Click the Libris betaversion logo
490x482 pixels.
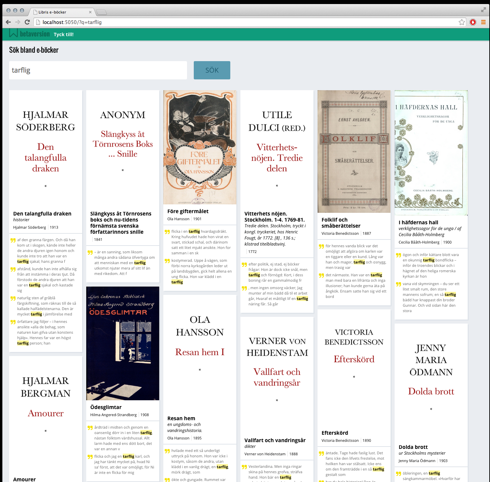29,33
